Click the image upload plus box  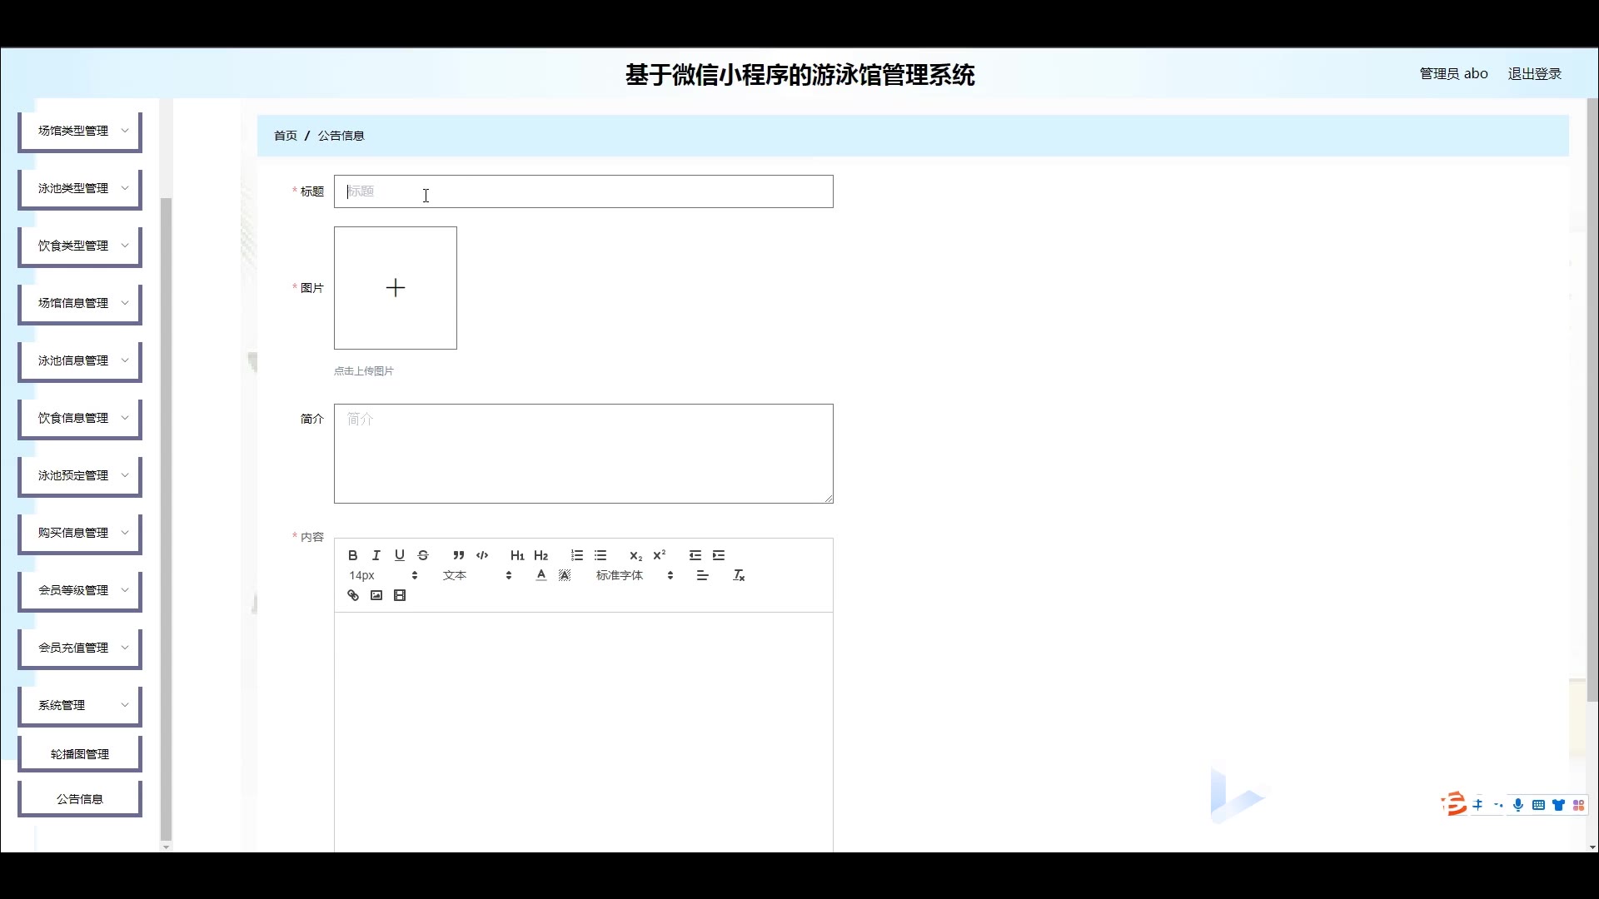(x=396, y=288)
